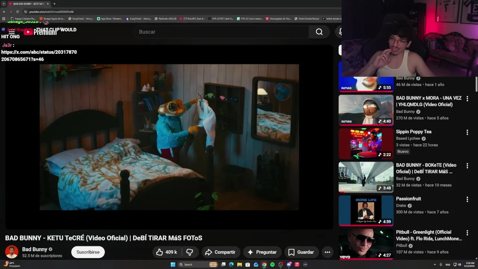Open the Windows Start menu

[x=173, y=265]
